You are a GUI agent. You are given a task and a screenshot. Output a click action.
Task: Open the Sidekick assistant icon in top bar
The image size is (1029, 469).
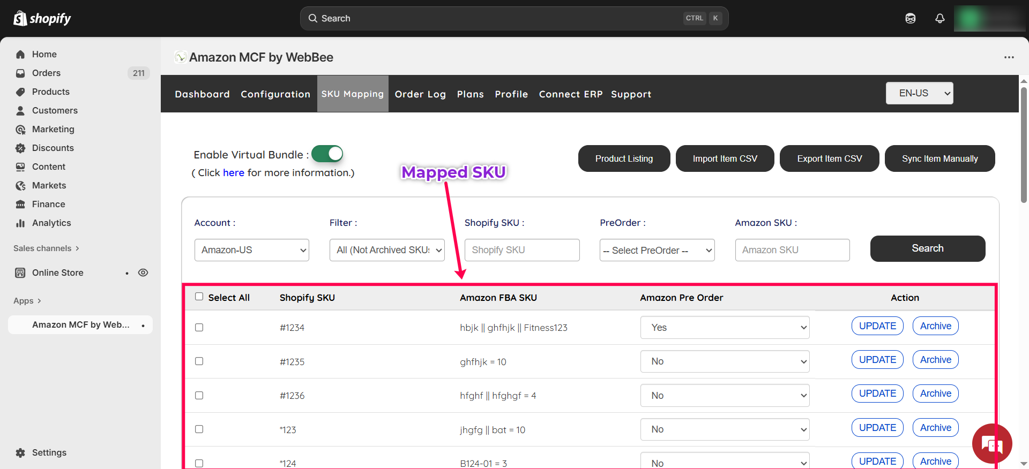tap(910, 18)
